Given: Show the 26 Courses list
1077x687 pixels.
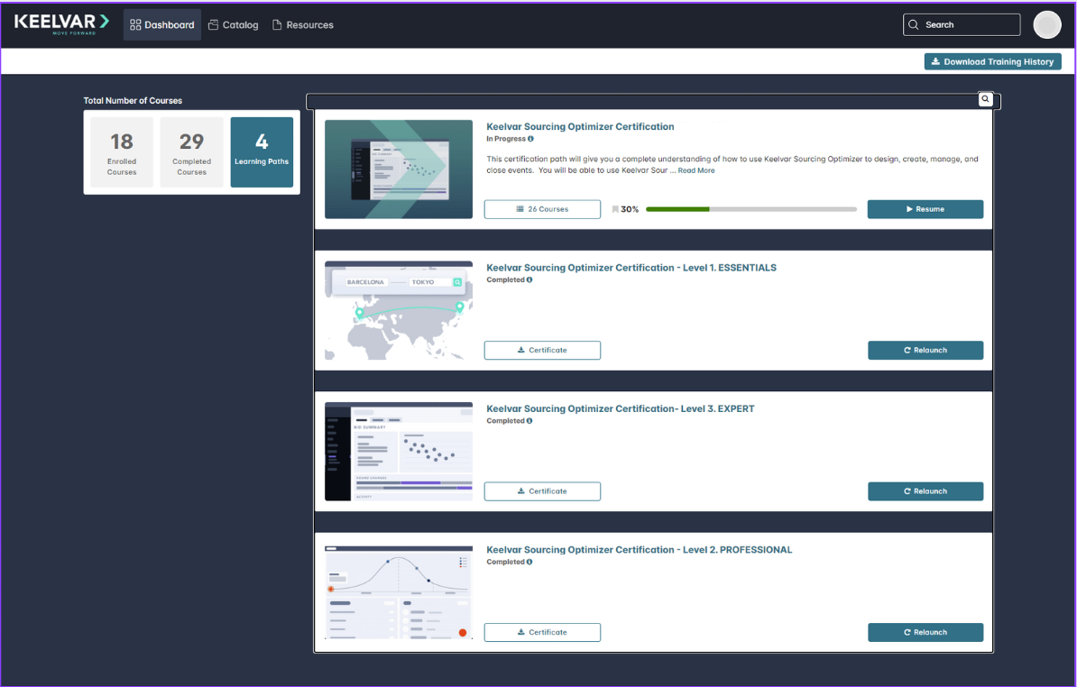Looking at the screenshot, I should tap(543, 209).
